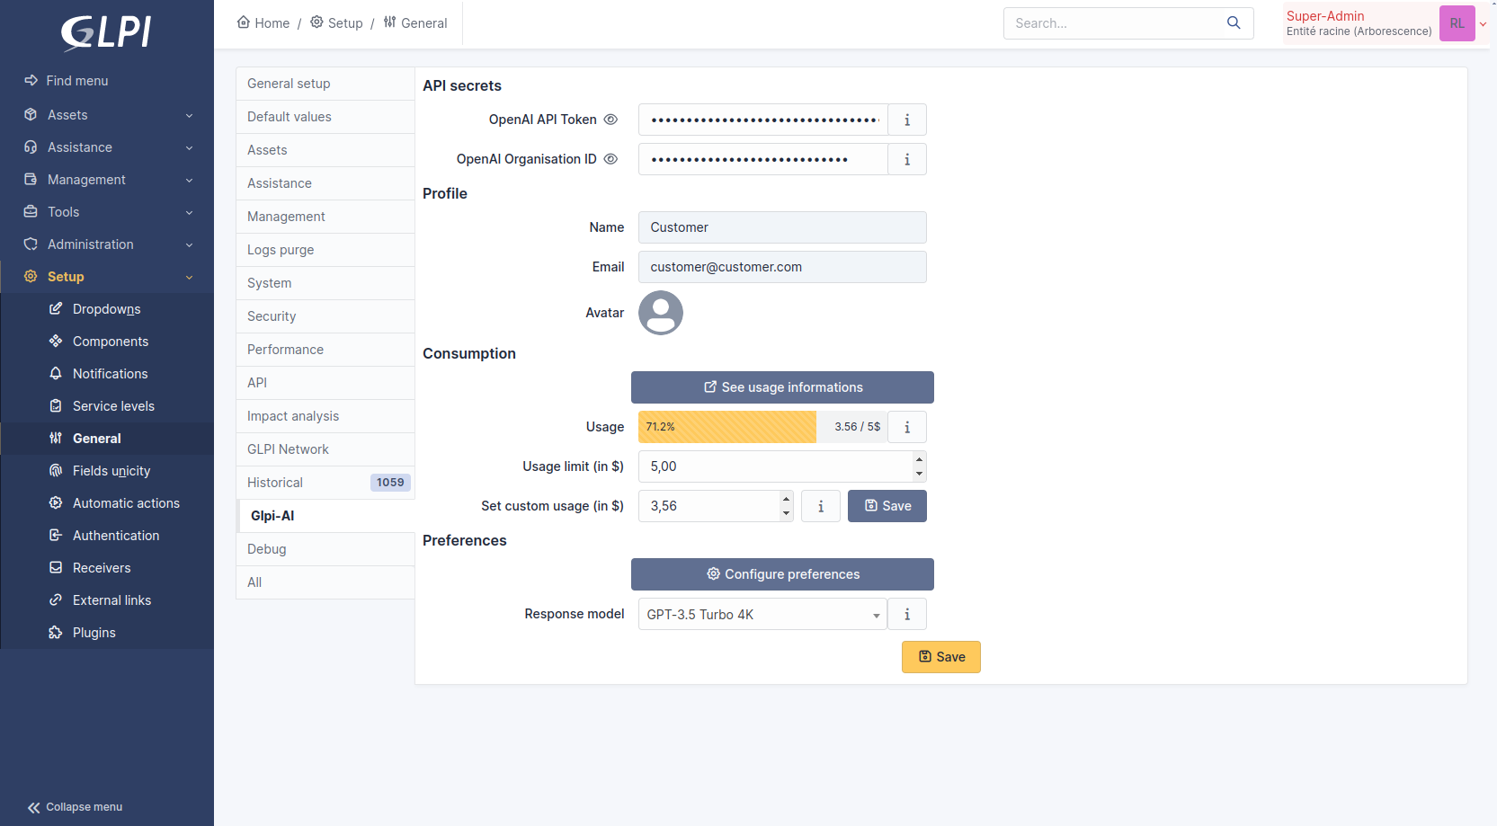Click the GLPI logo
Screen dimensions: 1497x826
[x=106, y=32]
